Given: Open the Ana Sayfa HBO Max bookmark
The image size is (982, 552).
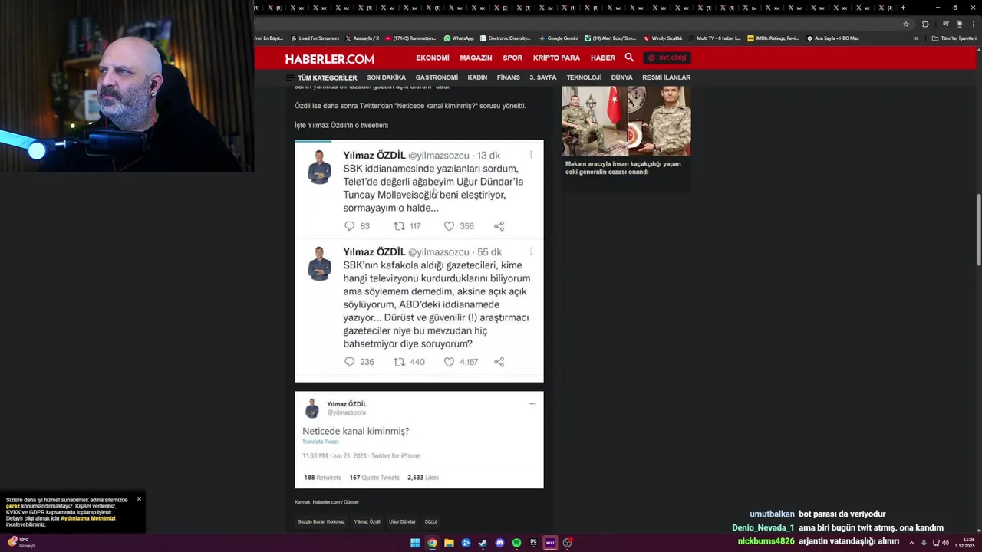Looking at the screenshot, I should 832,38.
